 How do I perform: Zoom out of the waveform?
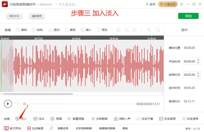158,30
